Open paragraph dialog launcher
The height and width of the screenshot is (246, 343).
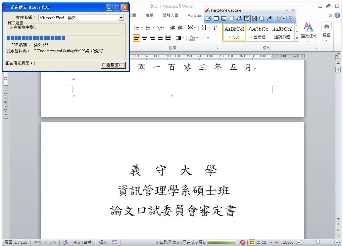pyautogui.click(x=217, y=48)
